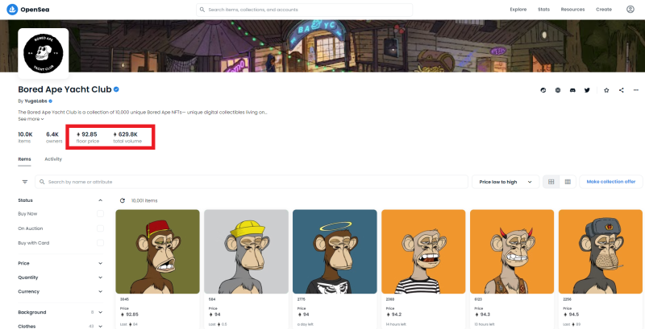Focus the top search bar field
Image resolution: width=645 pixels, height=329 pixels.
click(305, 10)
